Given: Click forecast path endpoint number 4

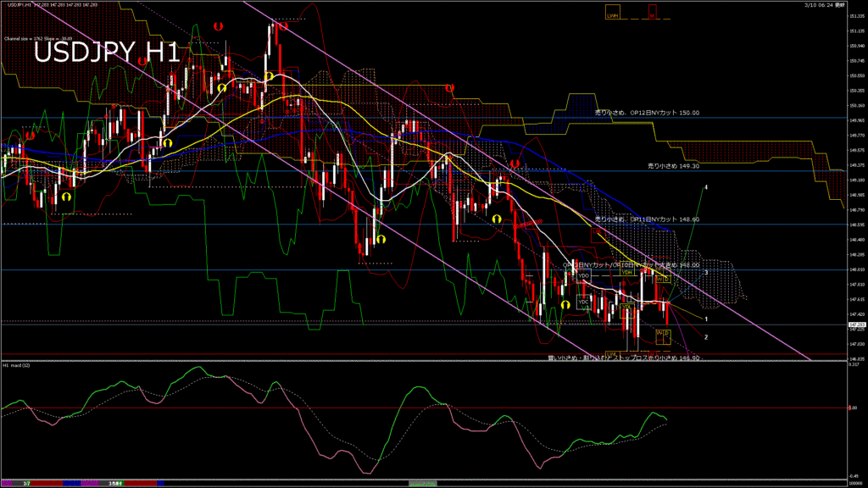Looking at the screenshot, I should coord(706,186).
